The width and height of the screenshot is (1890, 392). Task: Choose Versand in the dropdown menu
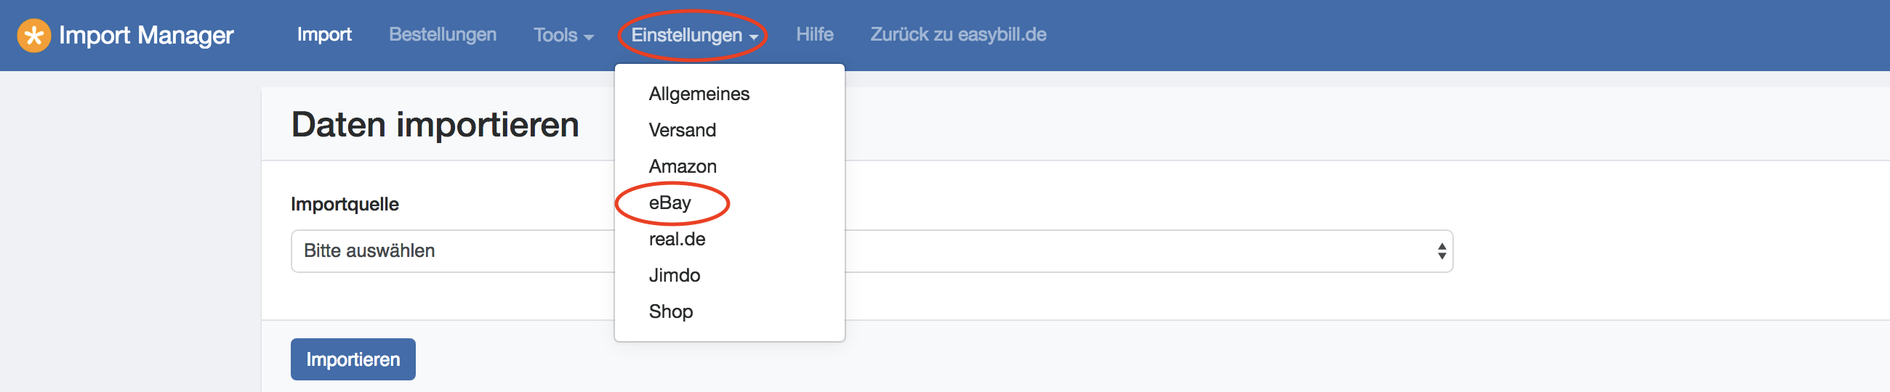(682, 131)
